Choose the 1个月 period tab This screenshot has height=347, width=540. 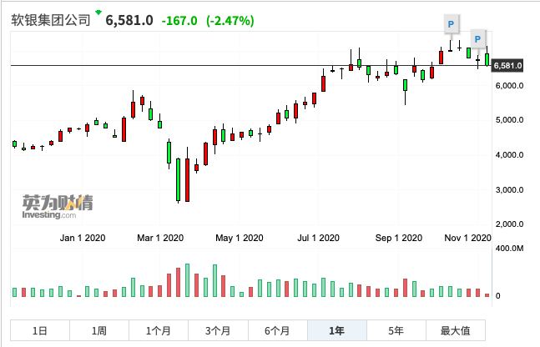tap(159, 330)
